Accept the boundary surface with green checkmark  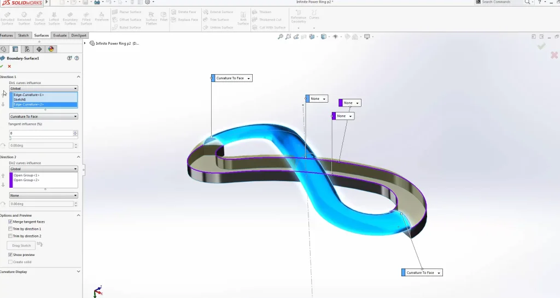[2, 66]
